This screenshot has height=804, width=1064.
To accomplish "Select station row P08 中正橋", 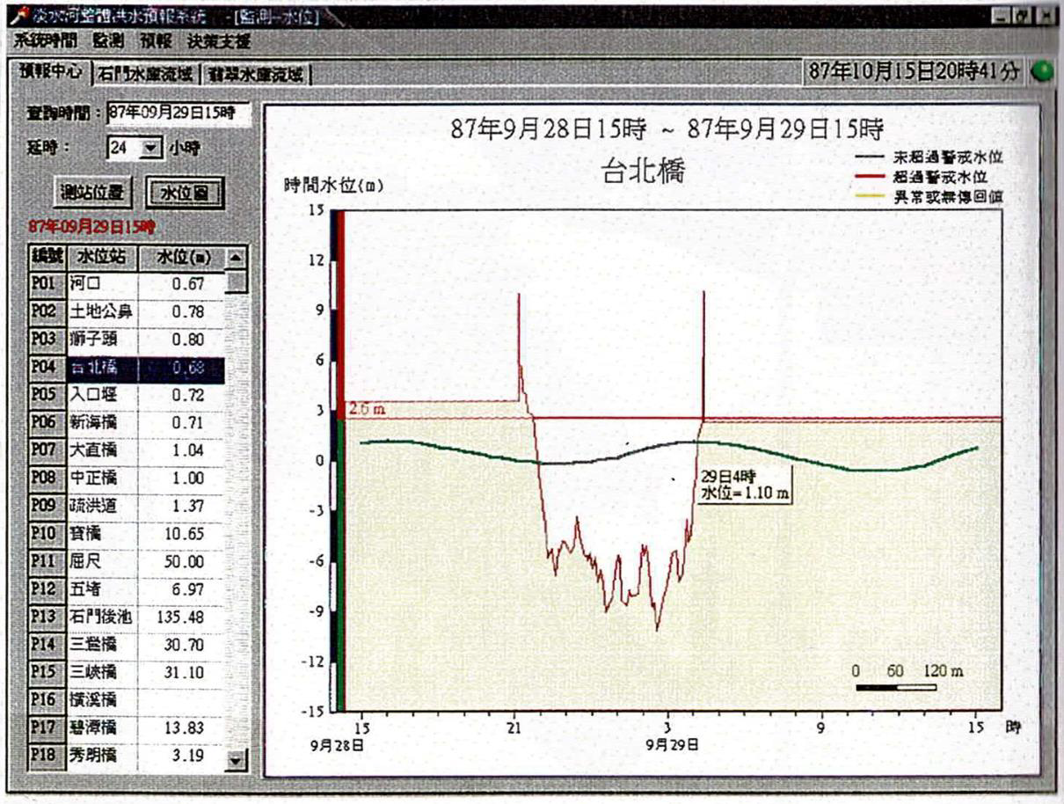I will [126, 479].
